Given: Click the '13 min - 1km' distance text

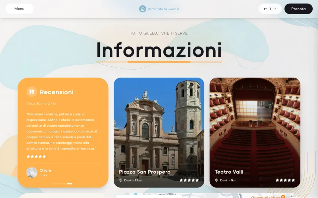Looking at the screenshot, I should point(228,180).
